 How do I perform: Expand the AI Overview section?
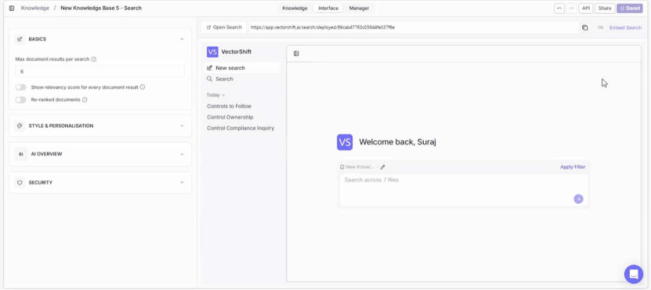(182, 154)
